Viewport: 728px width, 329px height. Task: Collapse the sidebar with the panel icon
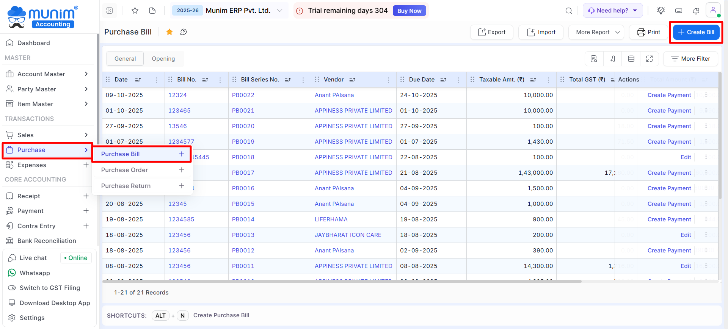point(110,11)
